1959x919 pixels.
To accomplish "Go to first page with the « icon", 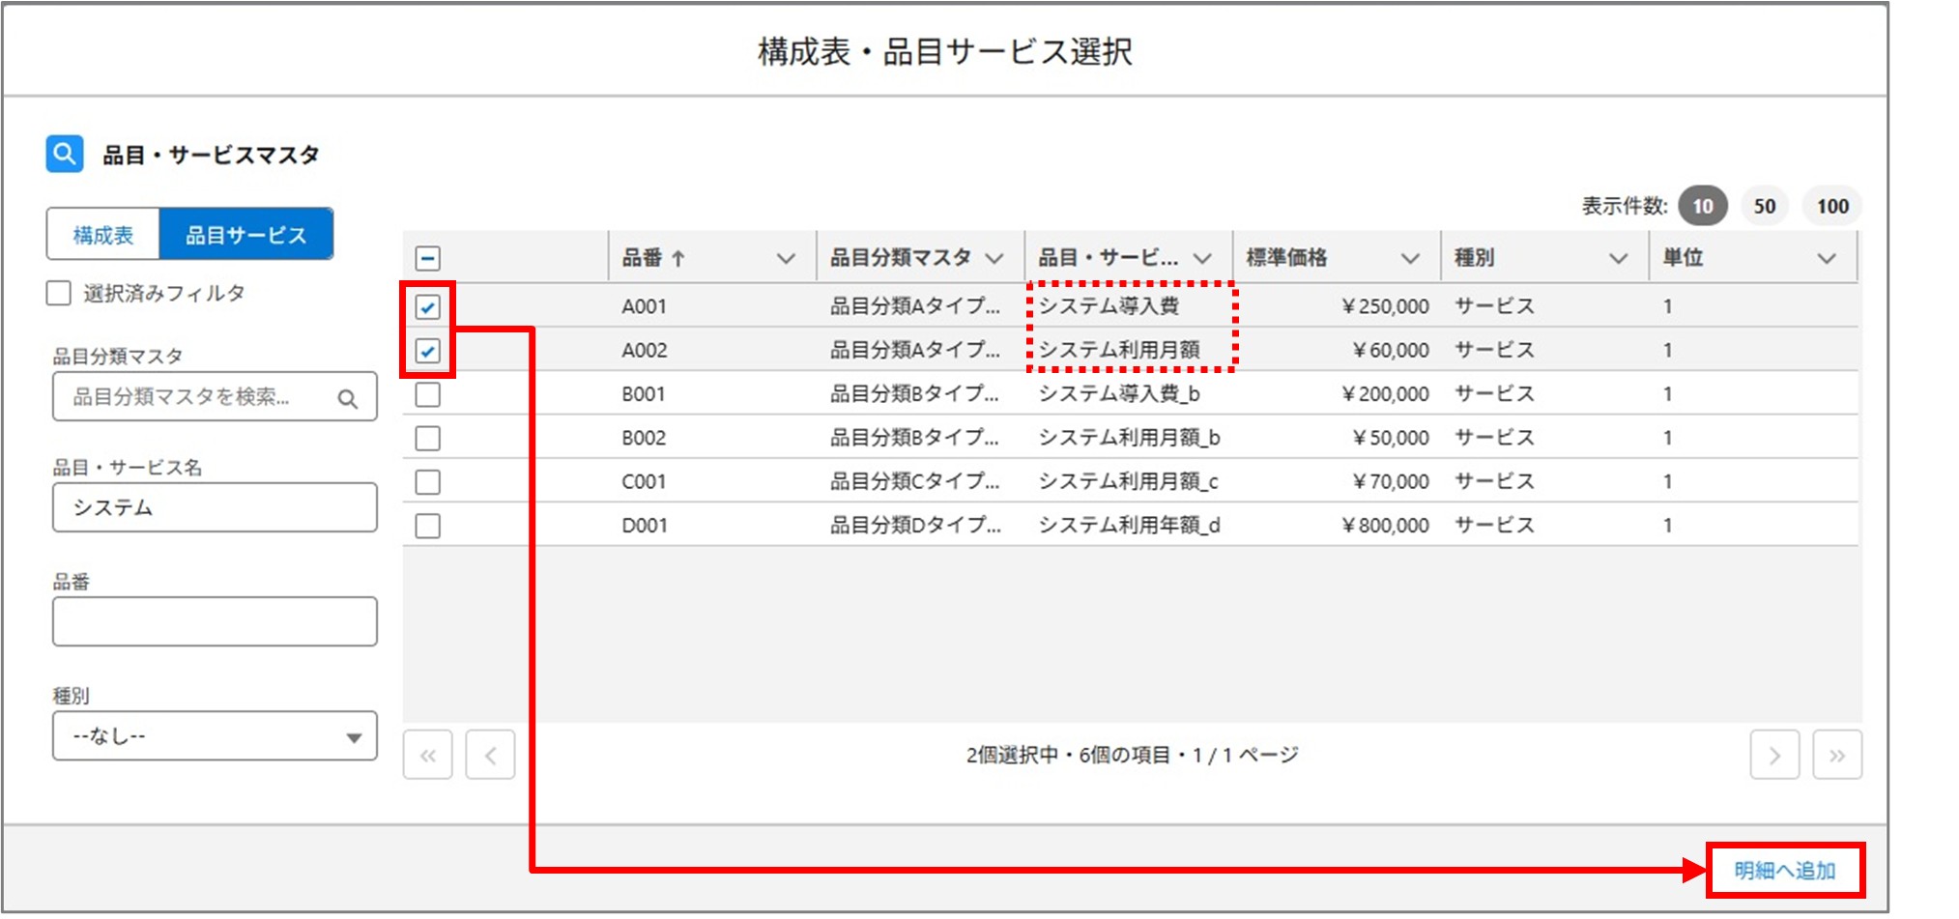I will (x=427, y=755).
